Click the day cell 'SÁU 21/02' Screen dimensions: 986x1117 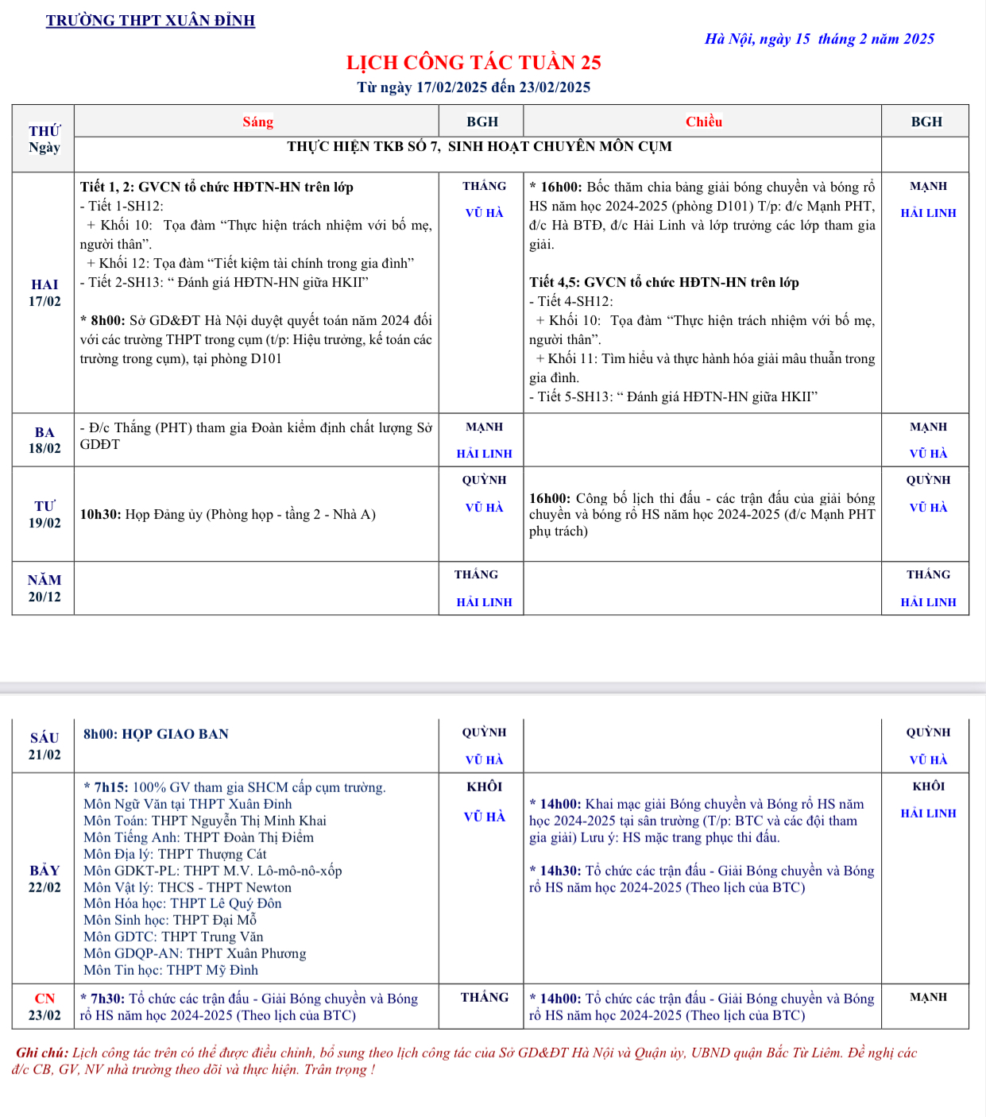click(x=44, y=746)
